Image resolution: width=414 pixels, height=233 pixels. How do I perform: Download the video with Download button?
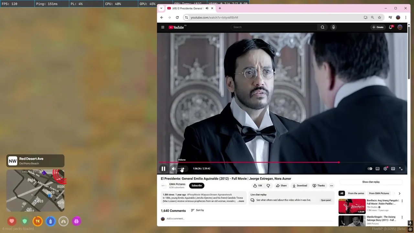point(300,186)
